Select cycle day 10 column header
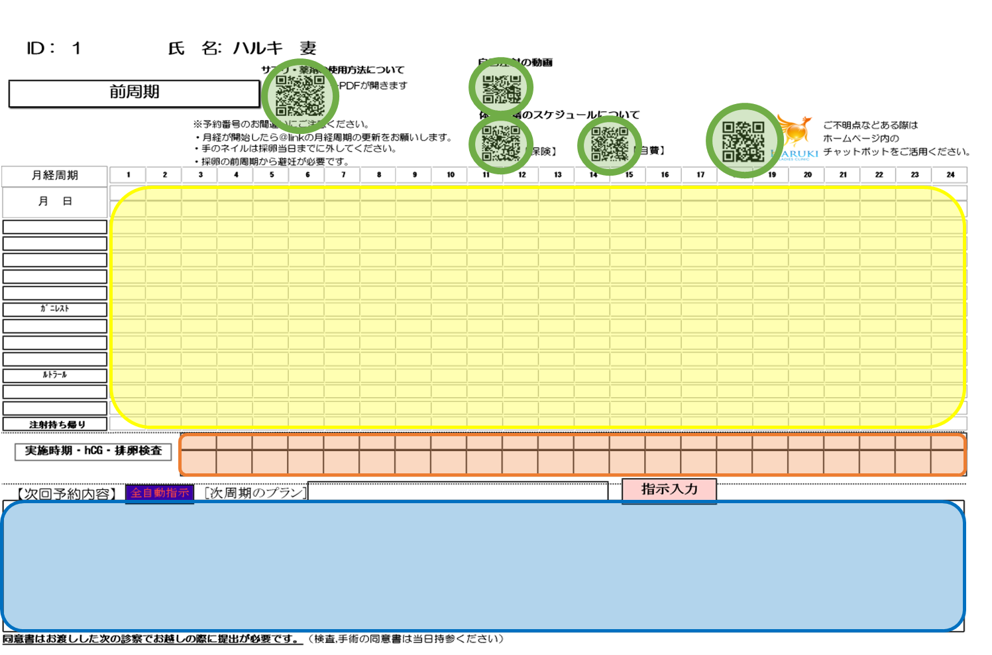The height and width of the screenshot is (655, 992). coord(450,175)
